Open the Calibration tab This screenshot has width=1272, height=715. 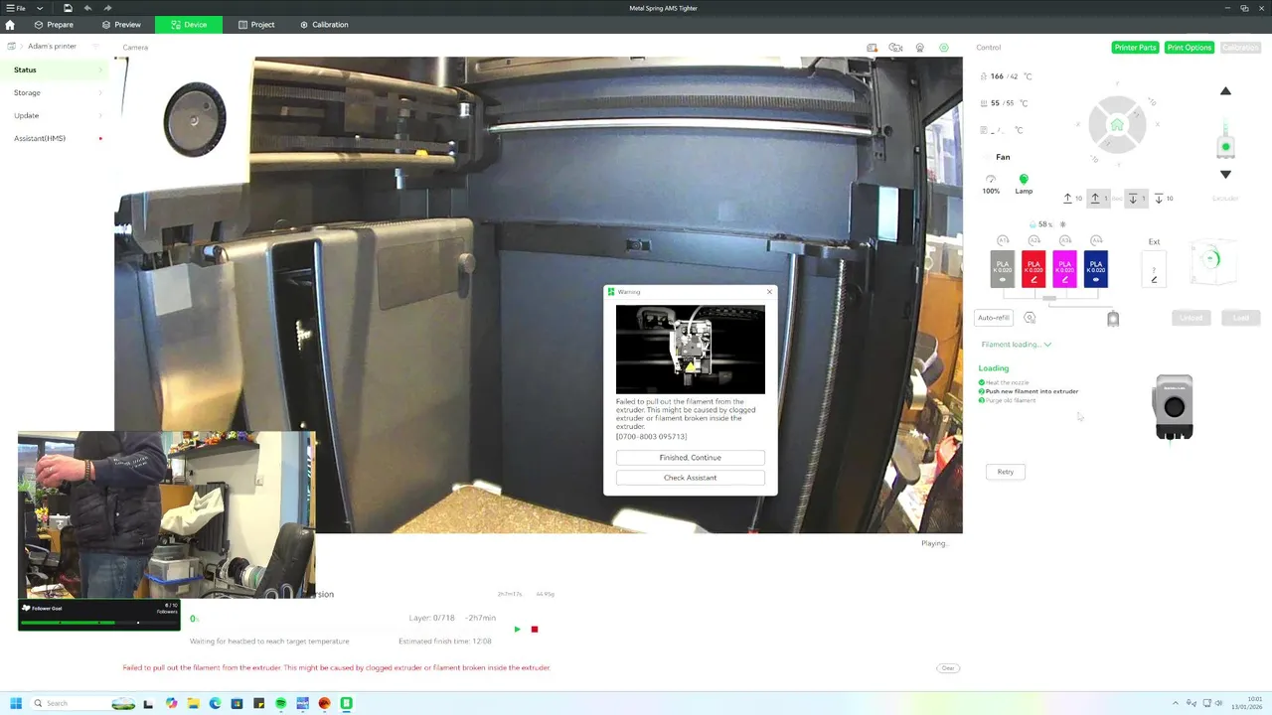[324, 25]
